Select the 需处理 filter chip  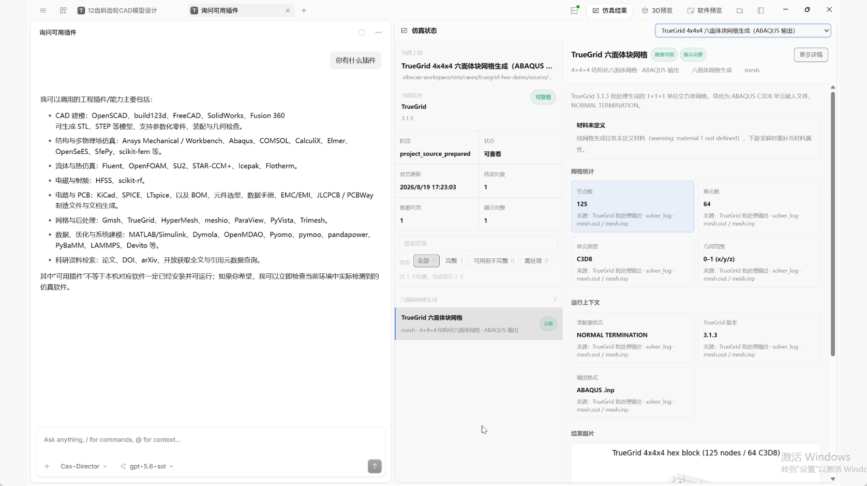point(536,261)
